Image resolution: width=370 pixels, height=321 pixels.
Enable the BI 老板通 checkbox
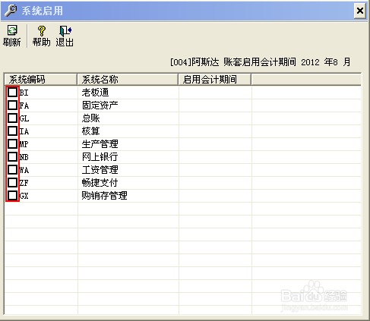coord(12,93)
